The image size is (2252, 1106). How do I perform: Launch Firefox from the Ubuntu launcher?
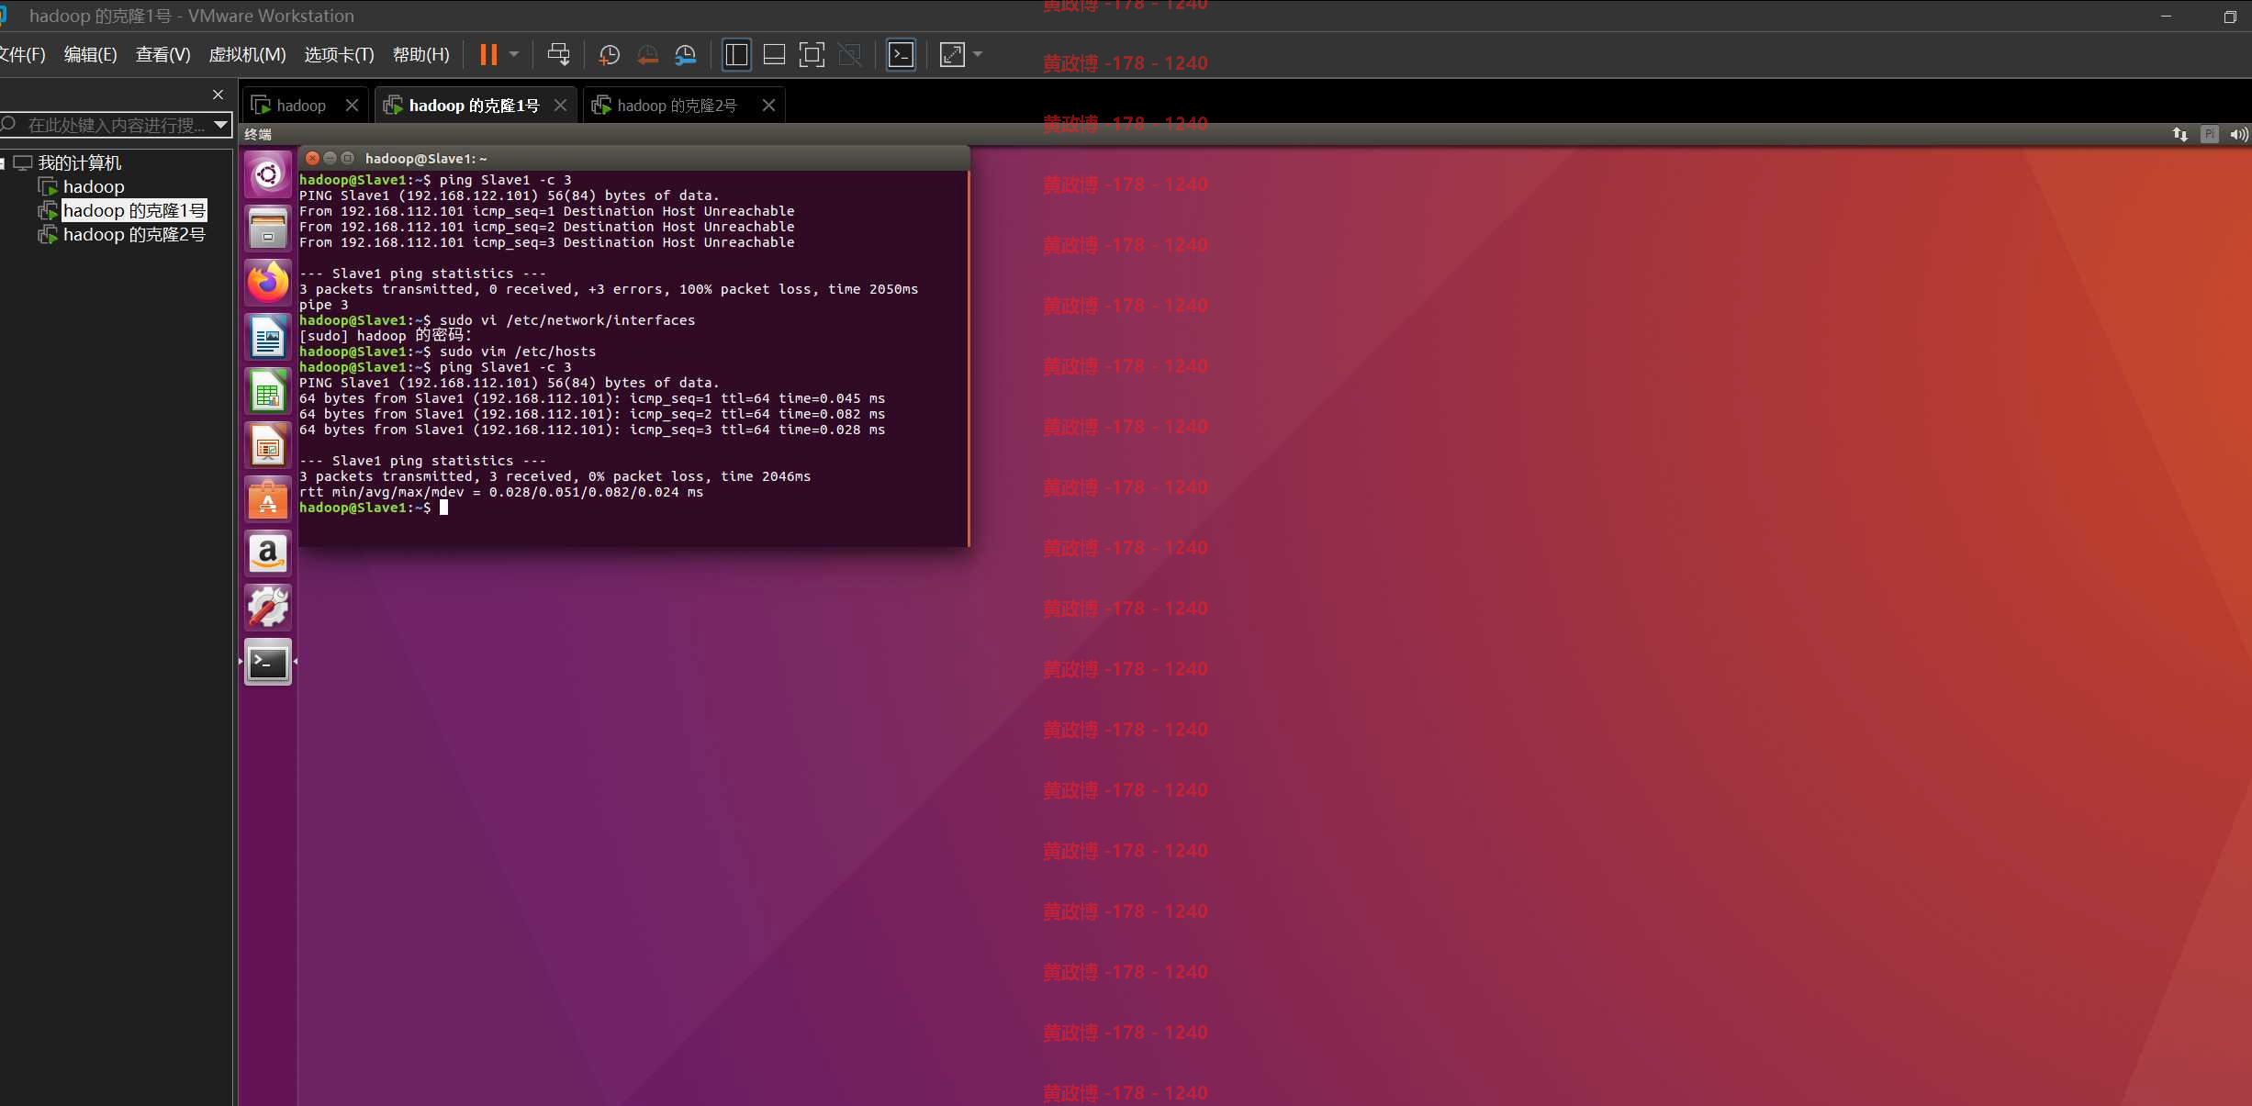click(x=268, y=283)
